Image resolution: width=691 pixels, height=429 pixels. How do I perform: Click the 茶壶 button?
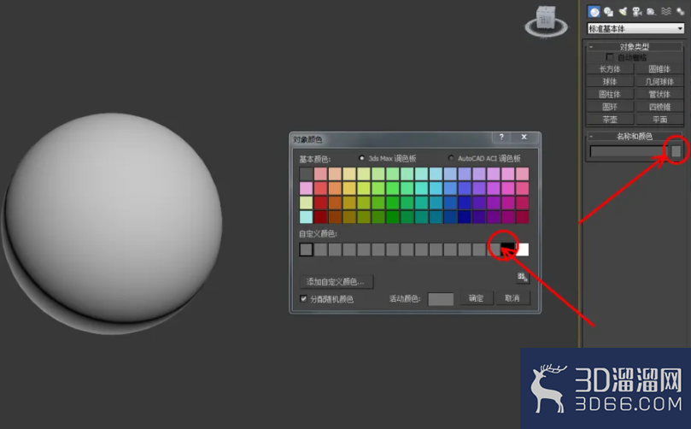coord(610,120)
